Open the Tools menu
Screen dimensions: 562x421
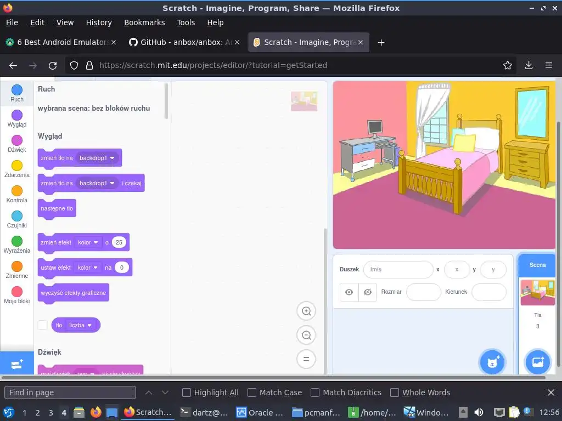pyautogui.click(x=186, y=22)
